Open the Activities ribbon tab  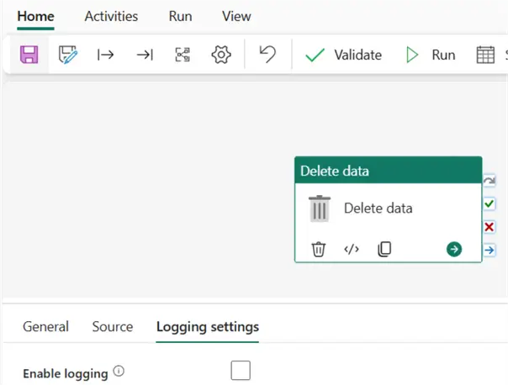pos(111,16)
